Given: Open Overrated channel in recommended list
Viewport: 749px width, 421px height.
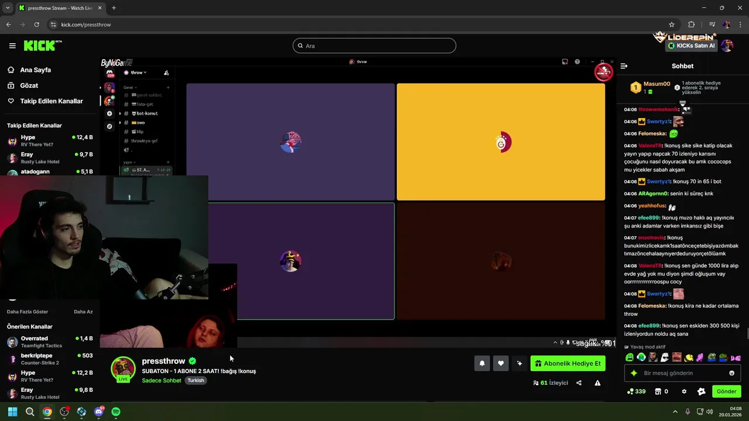Looking at the screenshot, I should 50,341.
